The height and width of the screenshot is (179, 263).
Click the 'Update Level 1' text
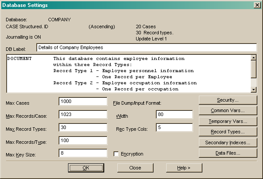click(x=151, y=39)
